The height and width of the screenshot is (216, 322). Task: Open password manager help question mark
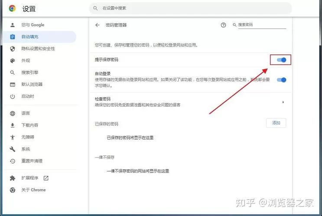(223, 25)
